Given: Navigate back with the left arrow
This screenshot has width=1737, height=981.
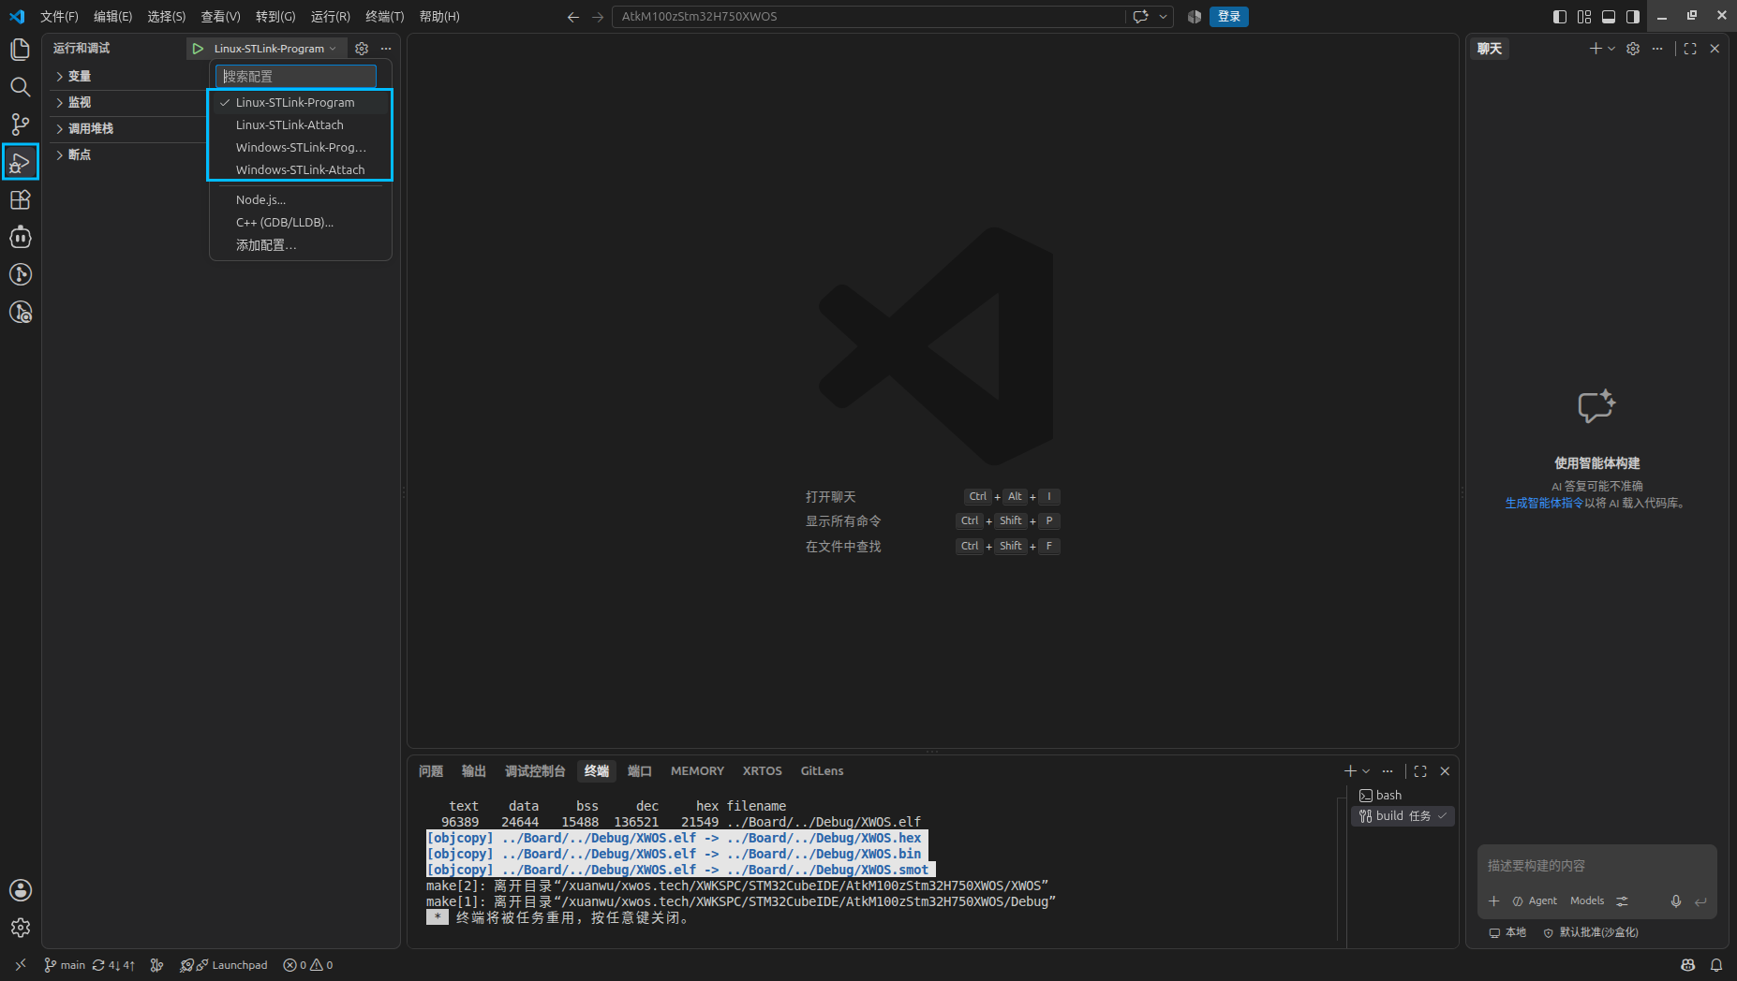Looking at the screenshot, I should point(573,17).
